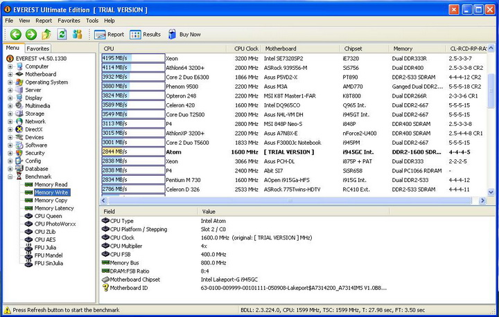Viewport: 499px width, 317px height.
Task: Select the Config icon in tree
Action: point(19,161)
